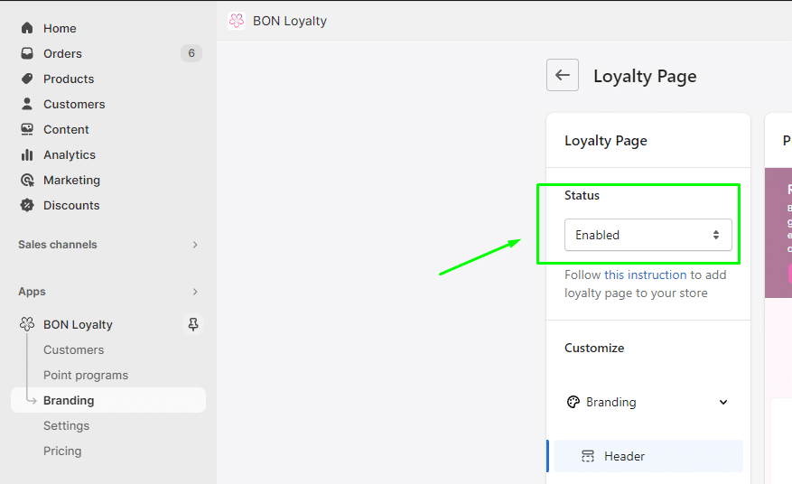Click the Analytics bar chart icon
Screen dimensions: 792x484
[x=27, y=154]
